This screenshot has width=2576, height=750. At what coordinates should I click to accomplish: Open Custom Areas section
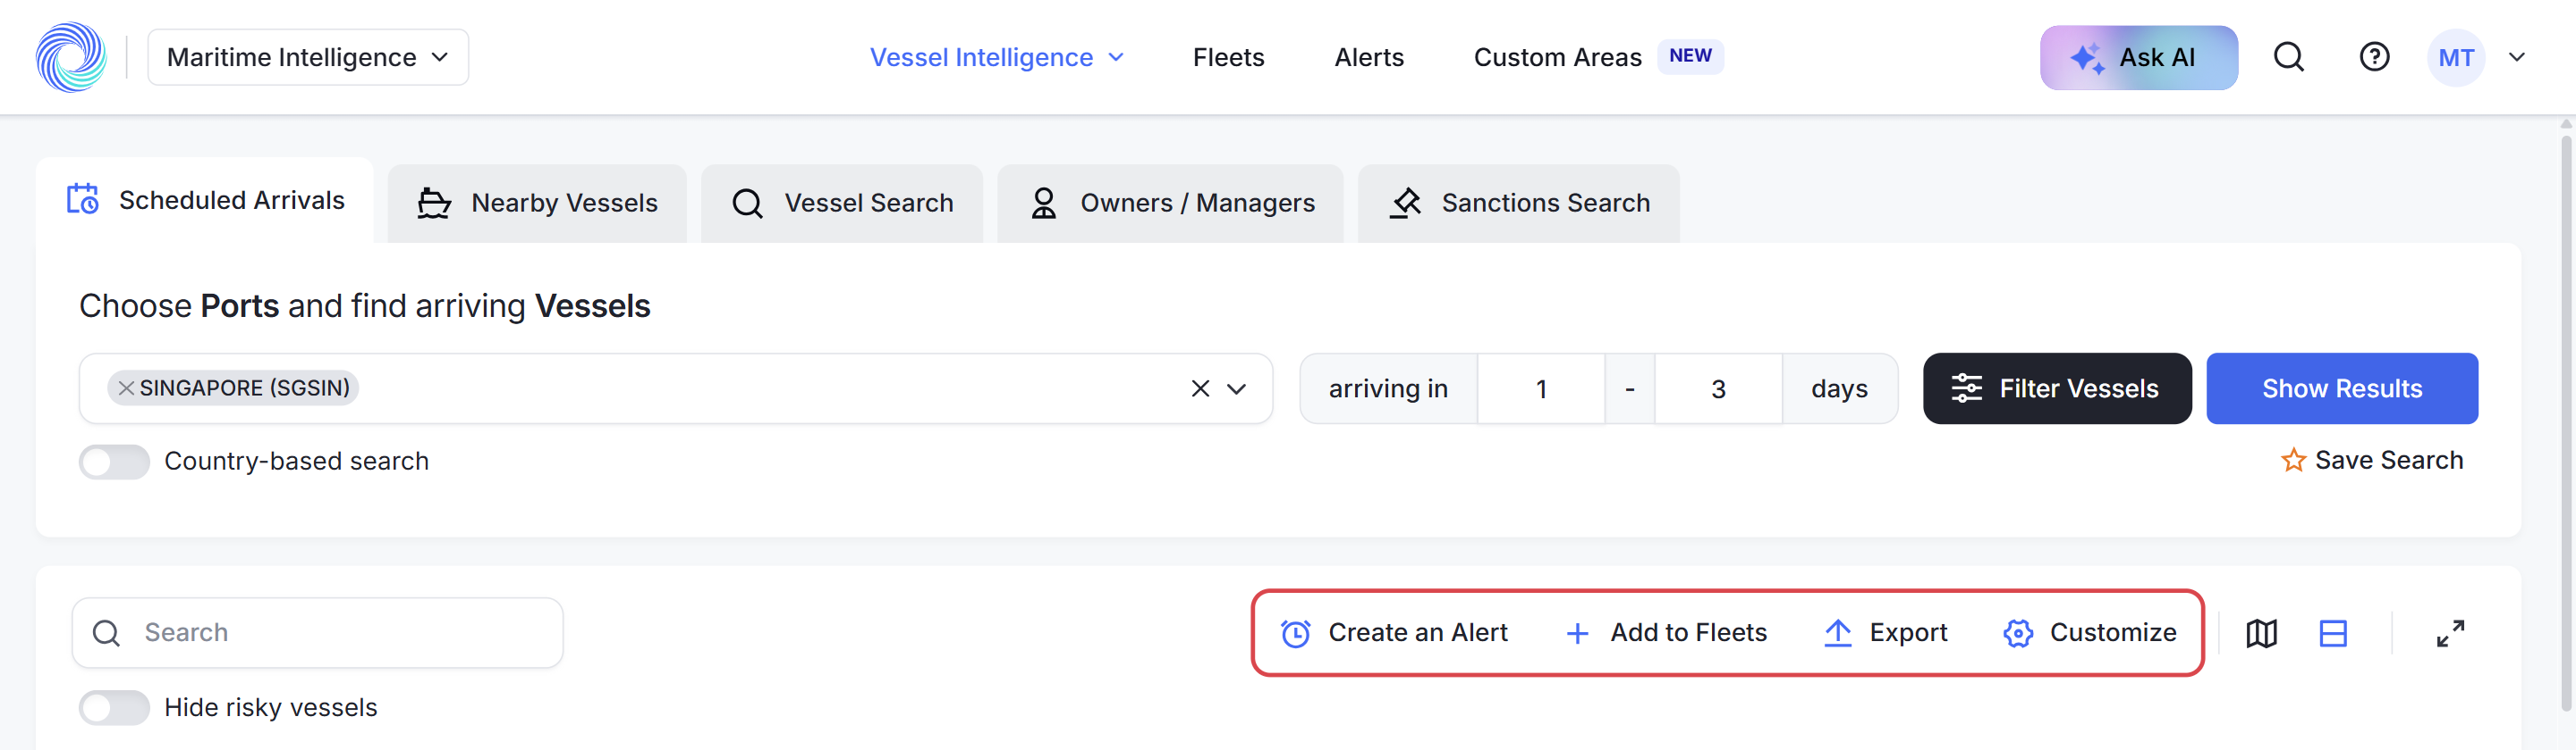click(x=1557, y=57)
